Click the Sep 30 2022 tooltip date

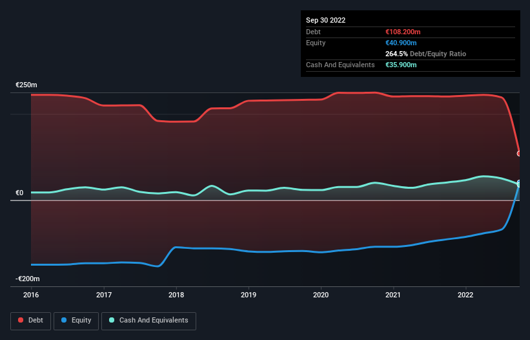[x=325, y=20]
